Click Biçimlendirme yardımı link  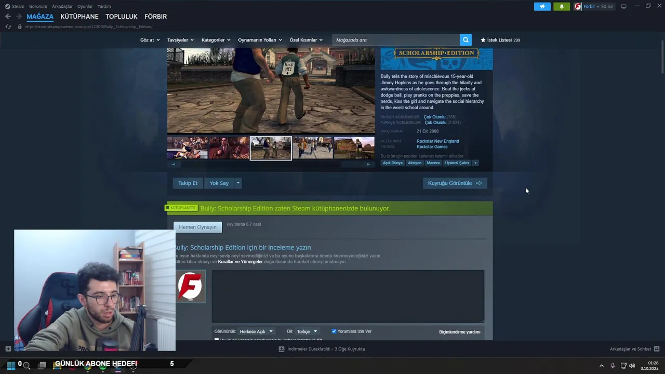coord(460,332)
